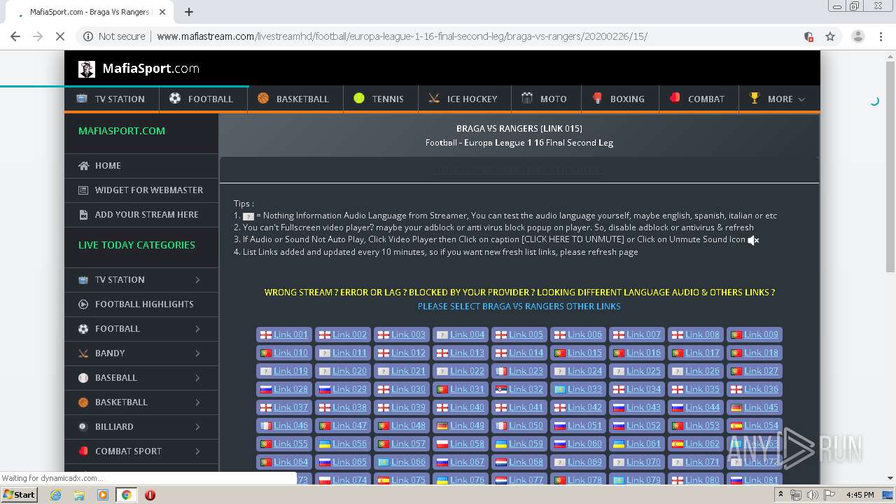896x504 pixels.
Task: Select stream Link 076
Action: pyautogui.click(x=460, y=480)
